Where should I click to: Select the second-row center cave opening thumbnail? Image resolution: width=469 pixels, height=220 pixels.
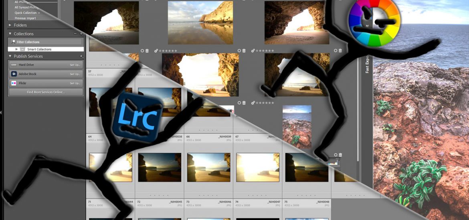tap(200, 75)
